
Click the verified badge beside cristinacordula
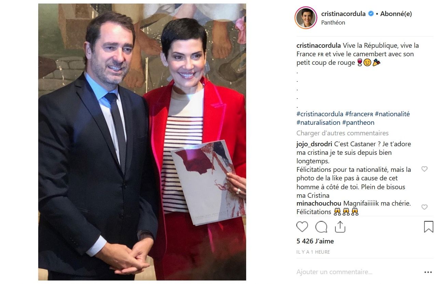pyautogui.click(x=371, y=14)
